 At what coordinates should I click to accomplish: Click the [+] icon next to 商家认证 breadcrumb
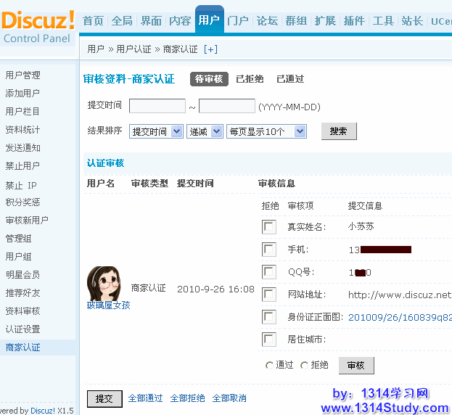pyautogui.click(x=210, y=49)
